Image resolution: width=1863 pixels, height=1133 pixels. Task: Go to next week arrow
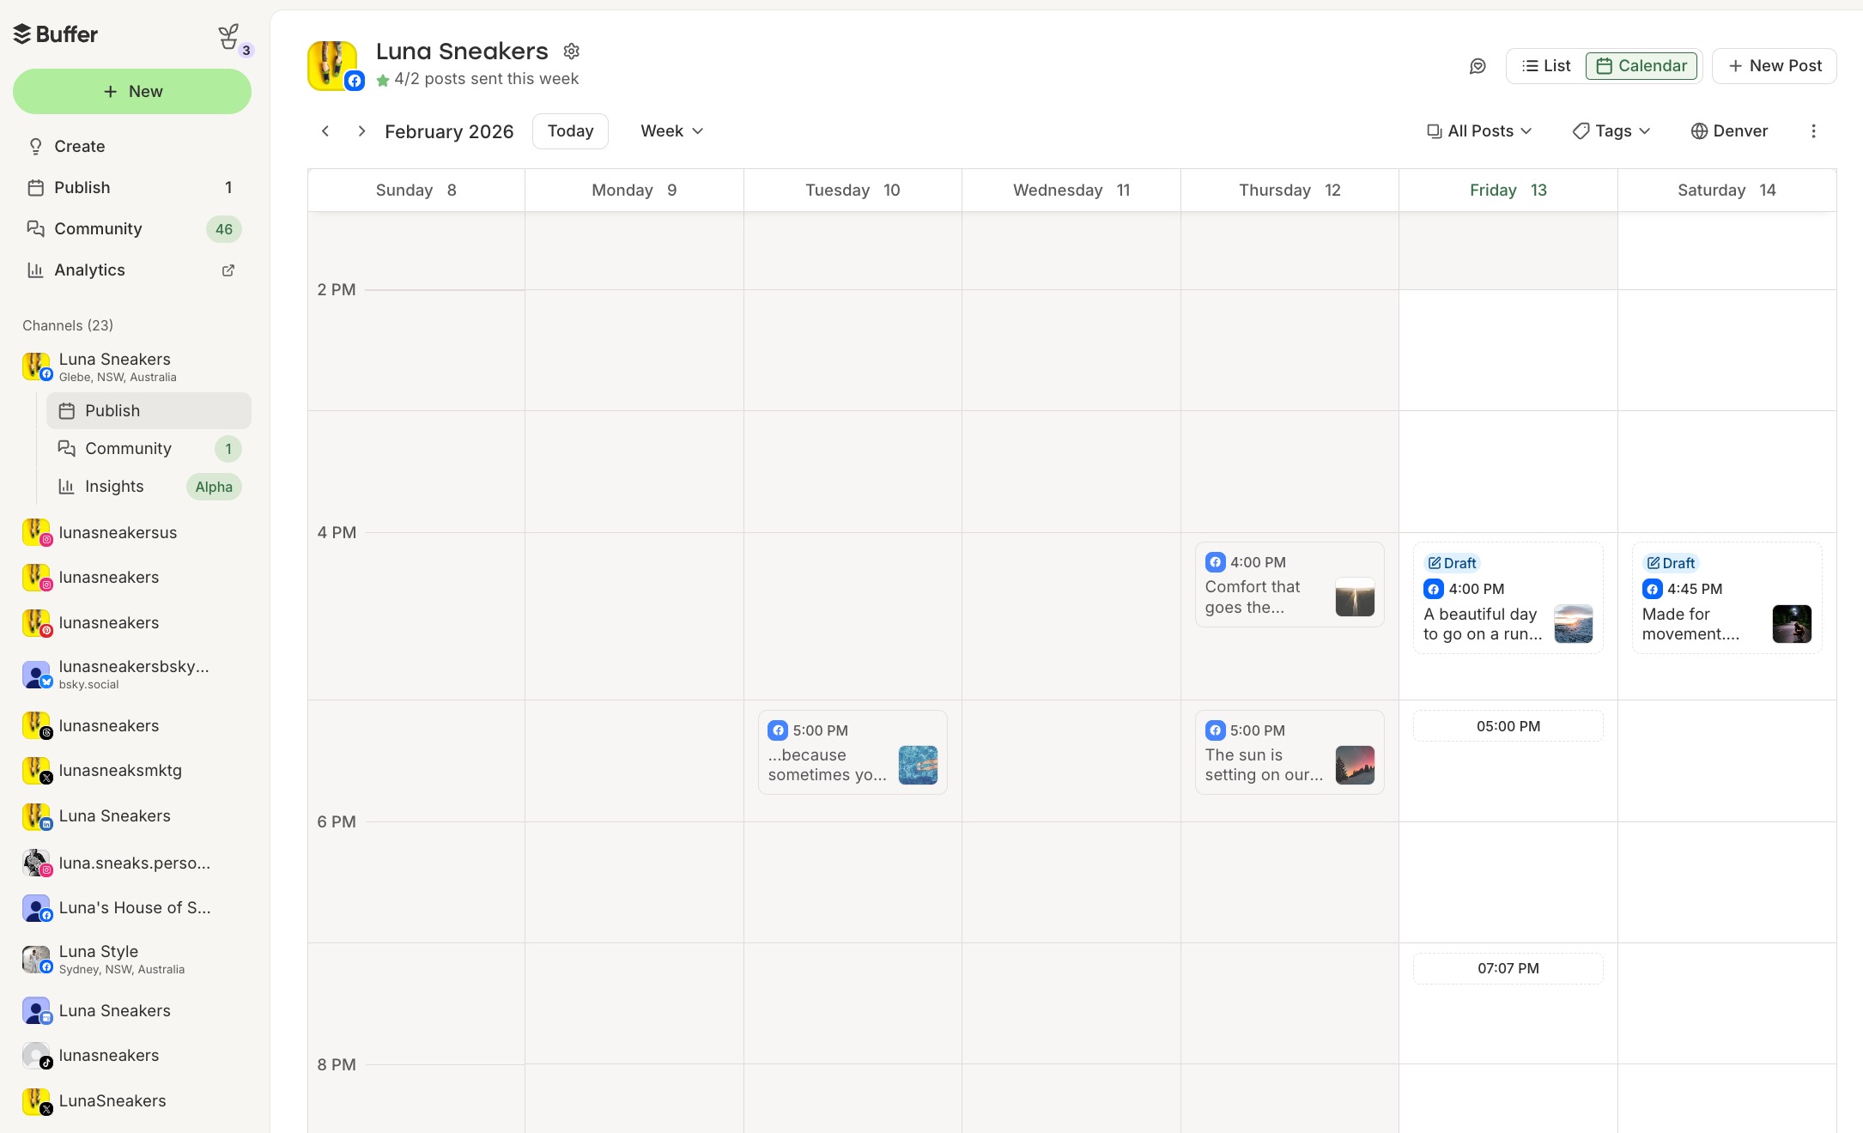point(361,131)
